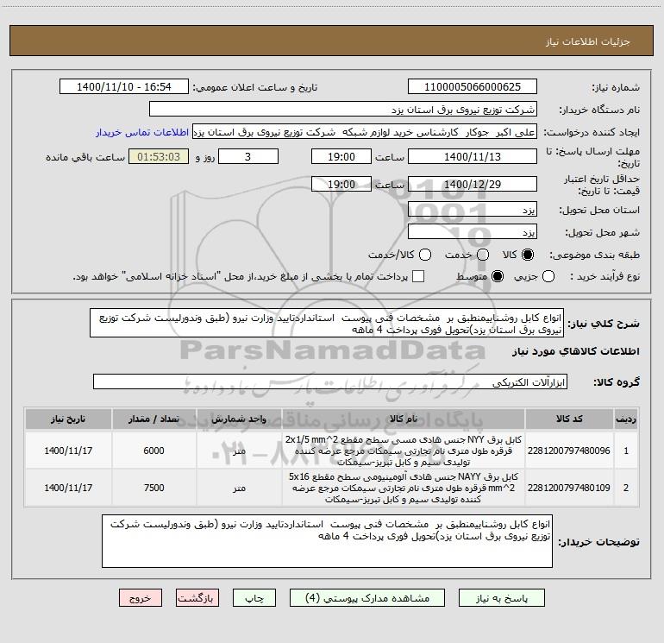664x643 pixels.
Task: Choose متوسط purchase process type
Action: tap(498, 276)
